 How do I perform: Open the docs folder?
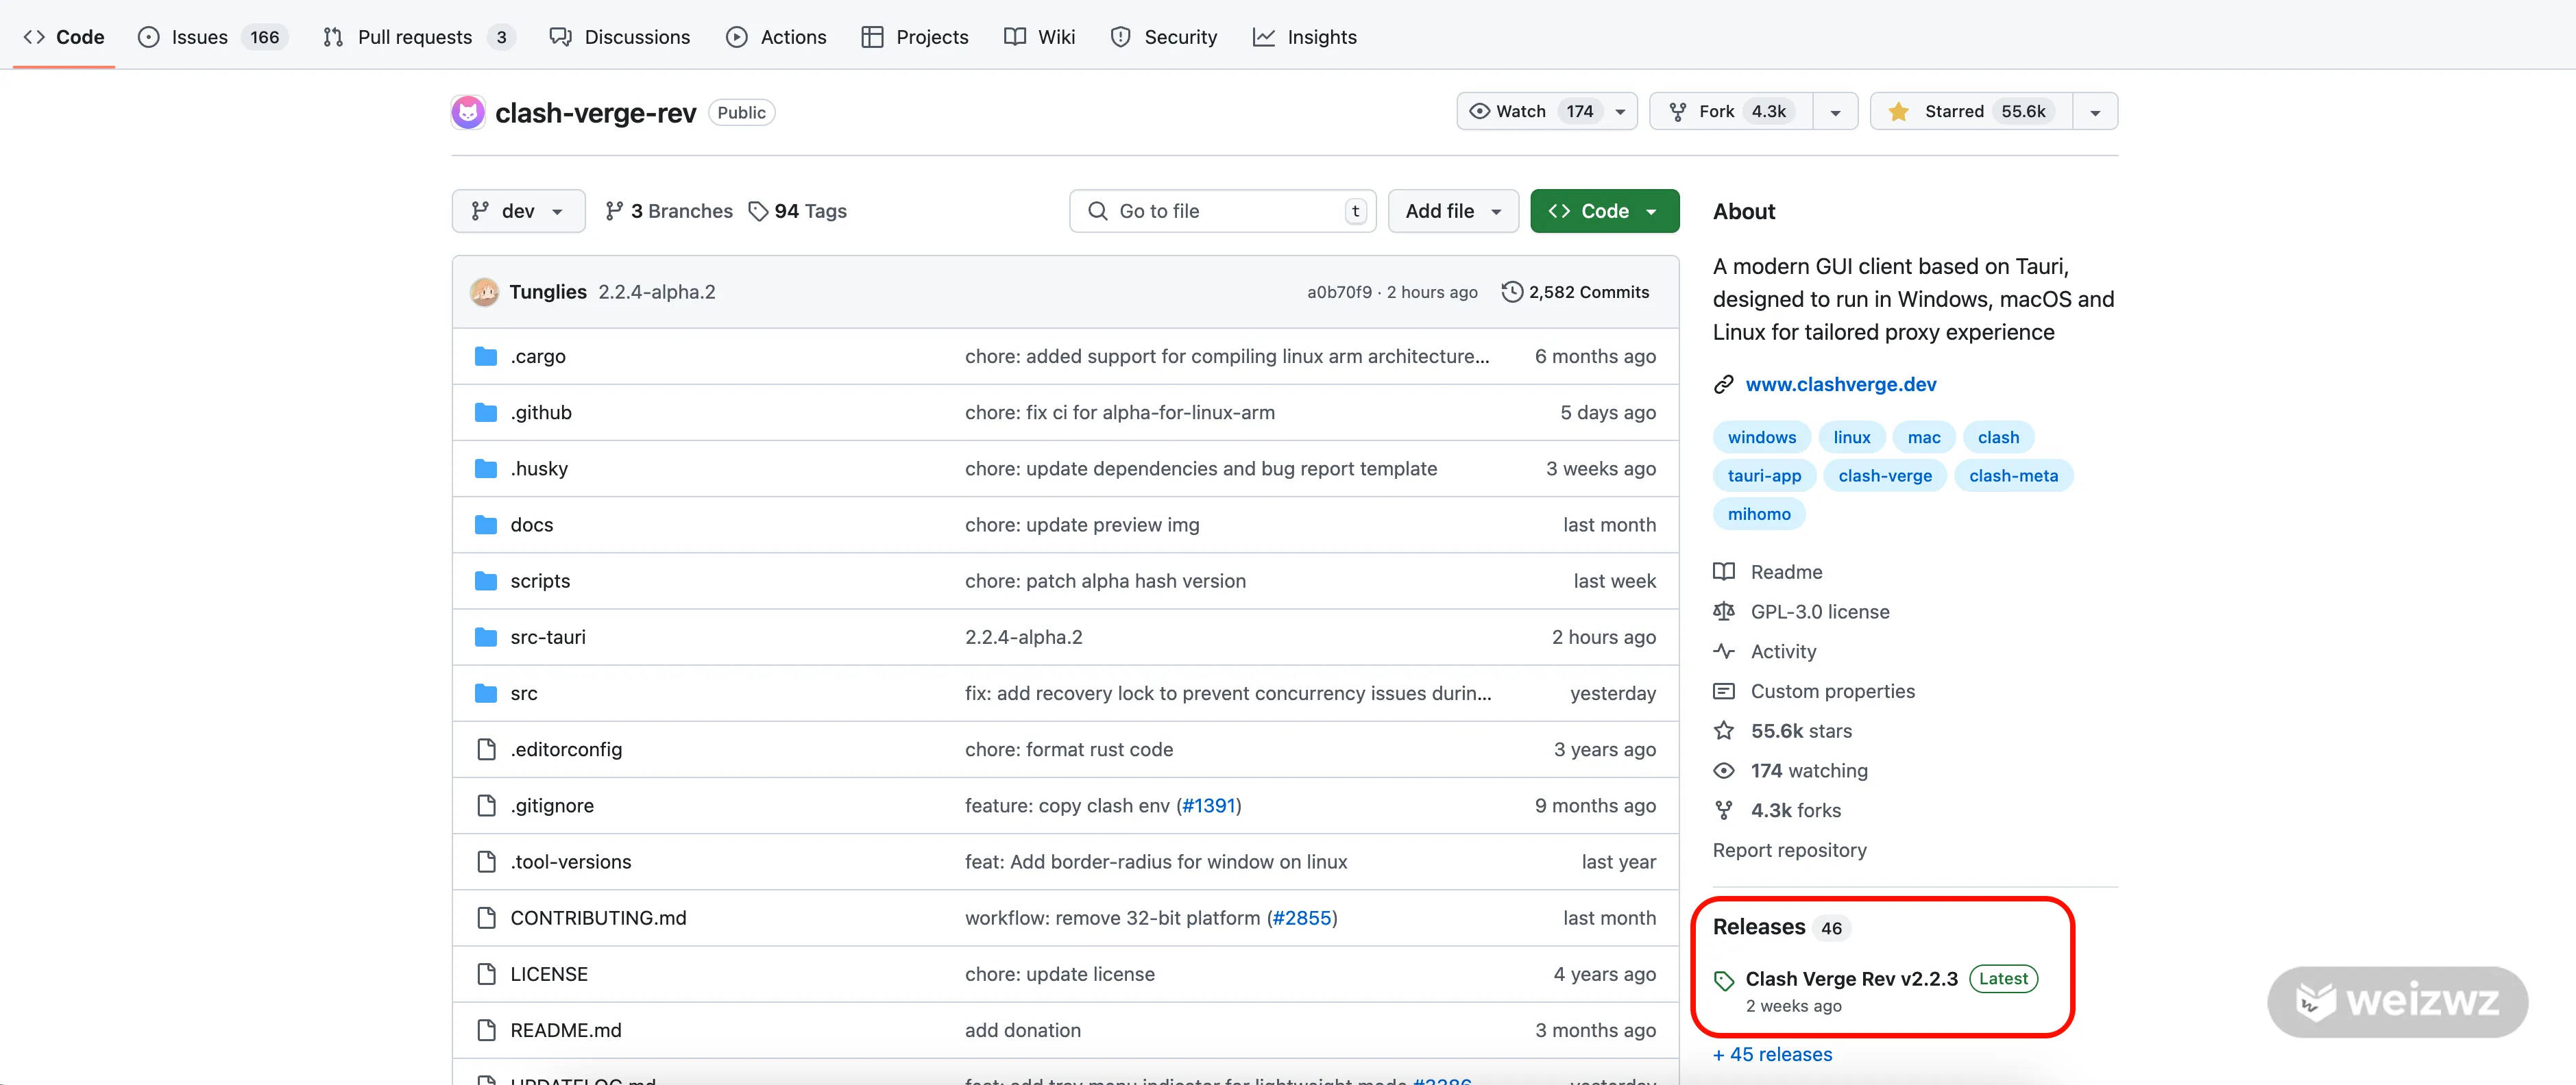[x=532, y=525]
